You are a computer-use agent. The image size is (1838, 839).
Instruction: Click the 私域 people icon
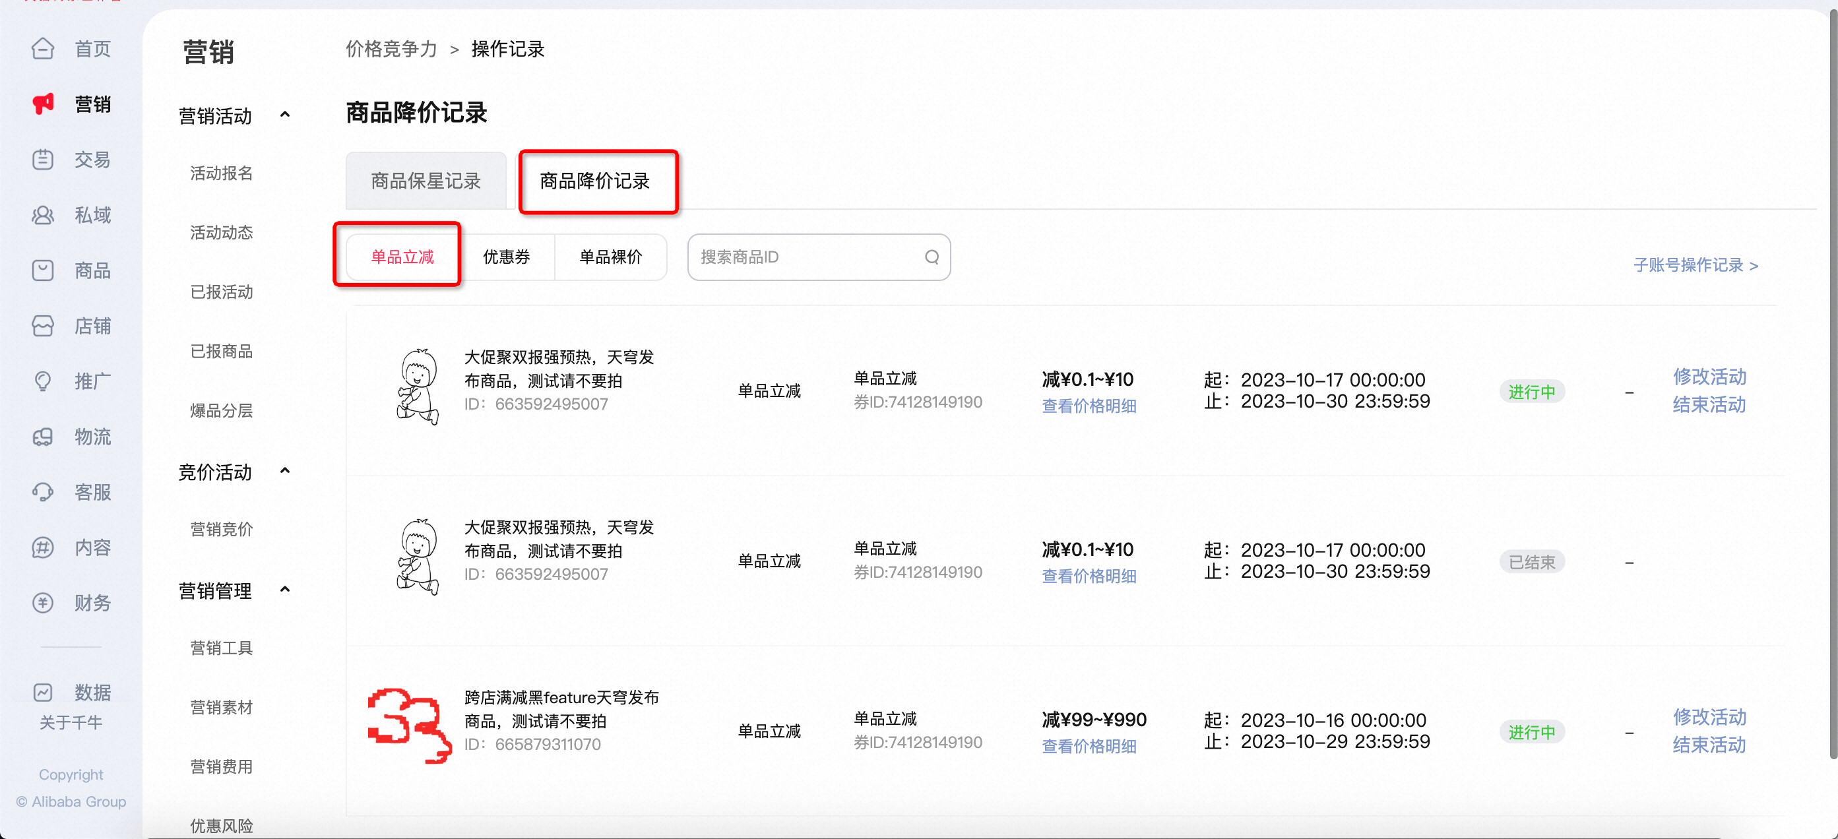(43, 215)
